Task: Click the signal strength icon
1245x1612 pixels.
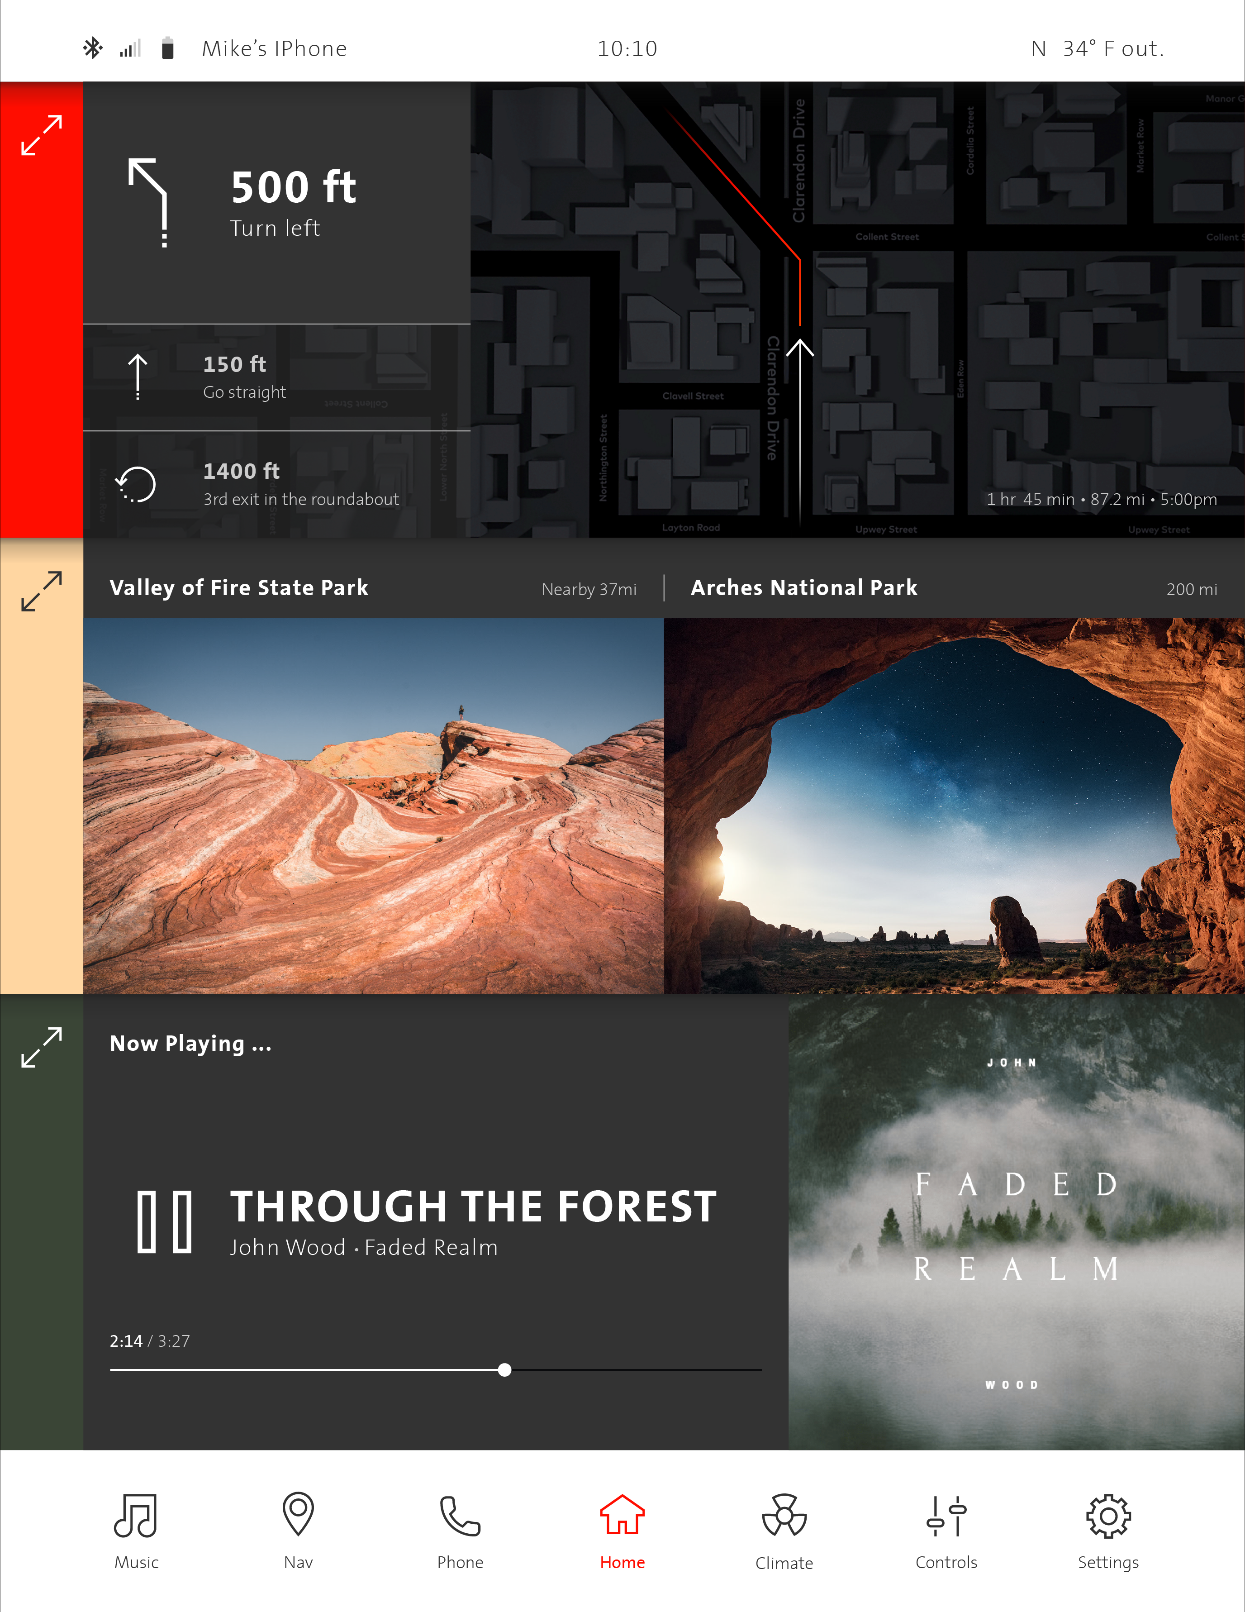Action: [130, 49]
